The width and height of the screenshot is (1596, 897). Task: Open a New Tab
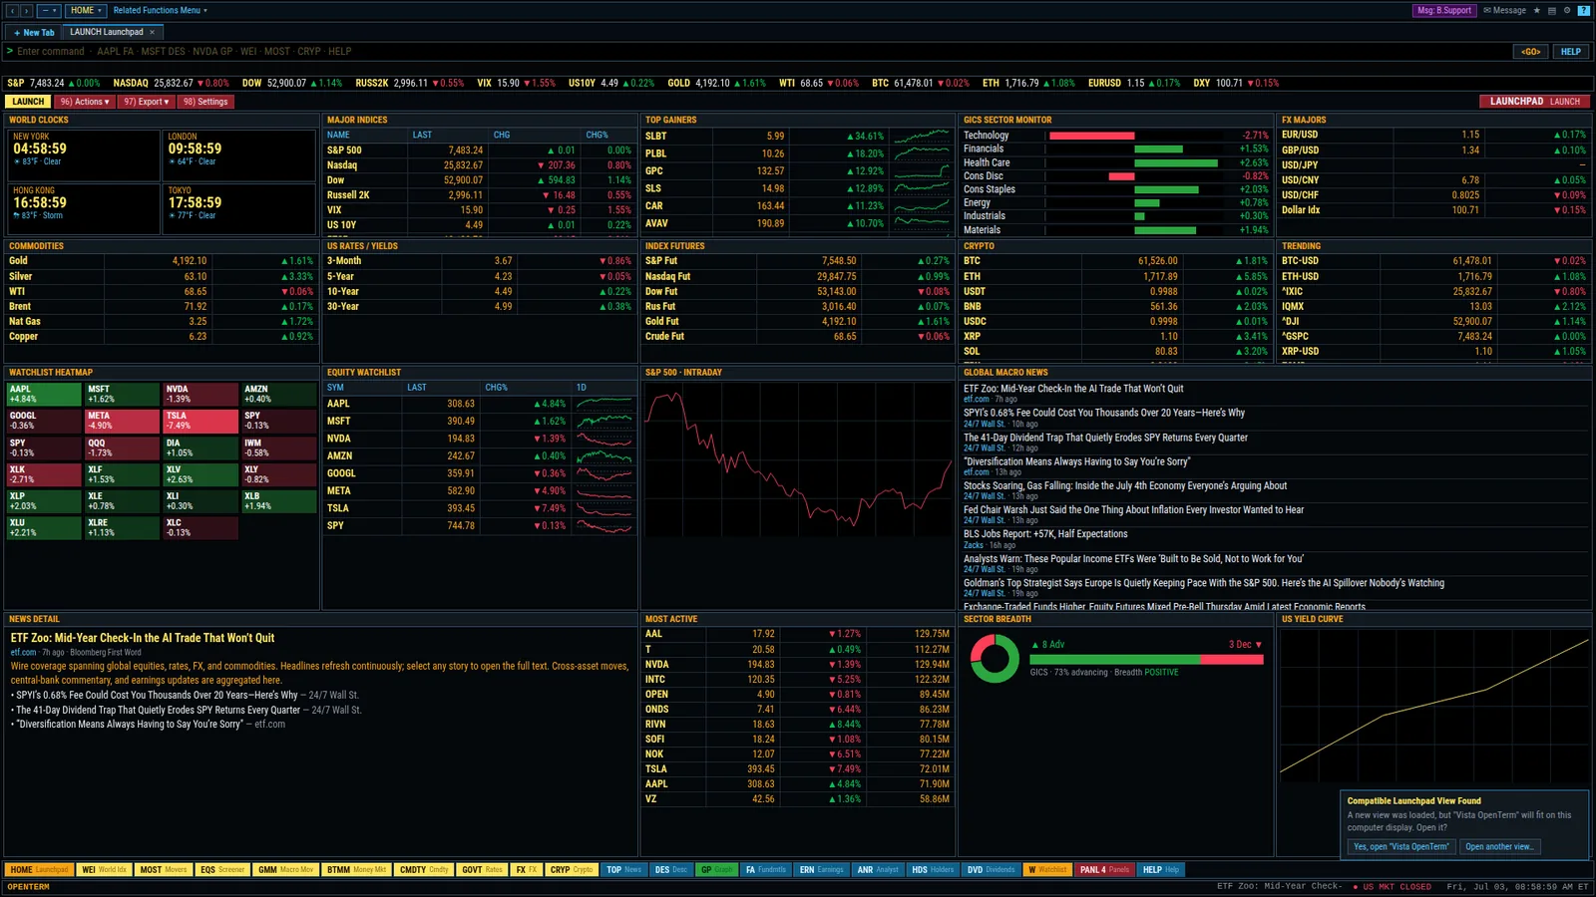[x=34, y=32]
